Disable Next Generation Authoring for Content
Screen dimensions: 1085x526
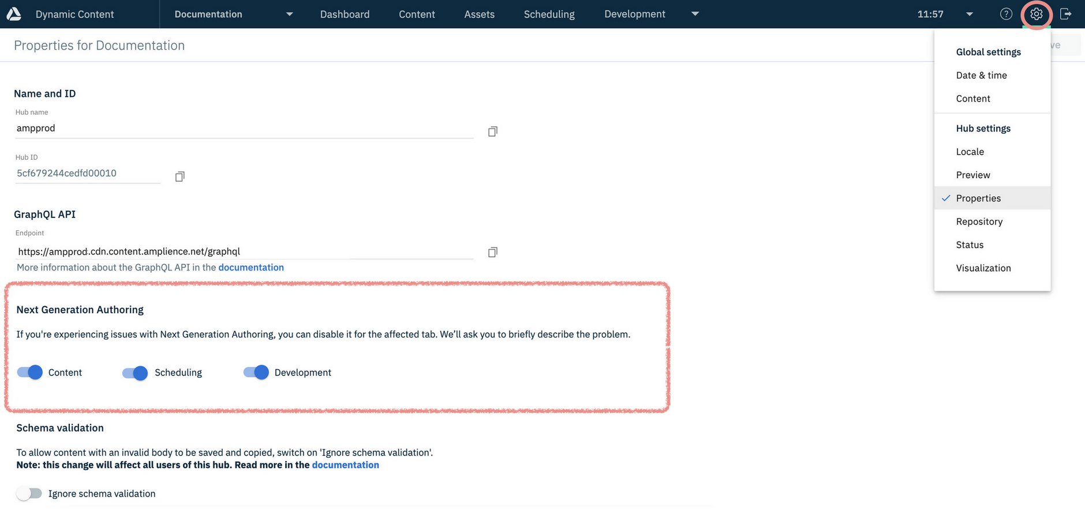point(29,372)
